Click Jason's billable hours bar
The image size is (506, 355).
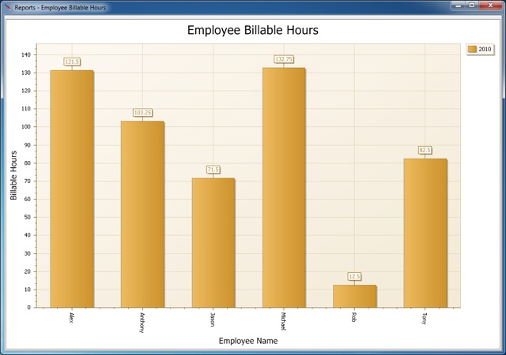click(213, 243)
